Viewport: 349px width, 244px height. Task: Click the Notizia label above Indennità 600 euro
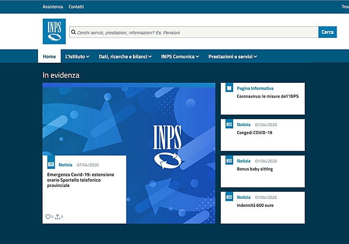[244, 197]
